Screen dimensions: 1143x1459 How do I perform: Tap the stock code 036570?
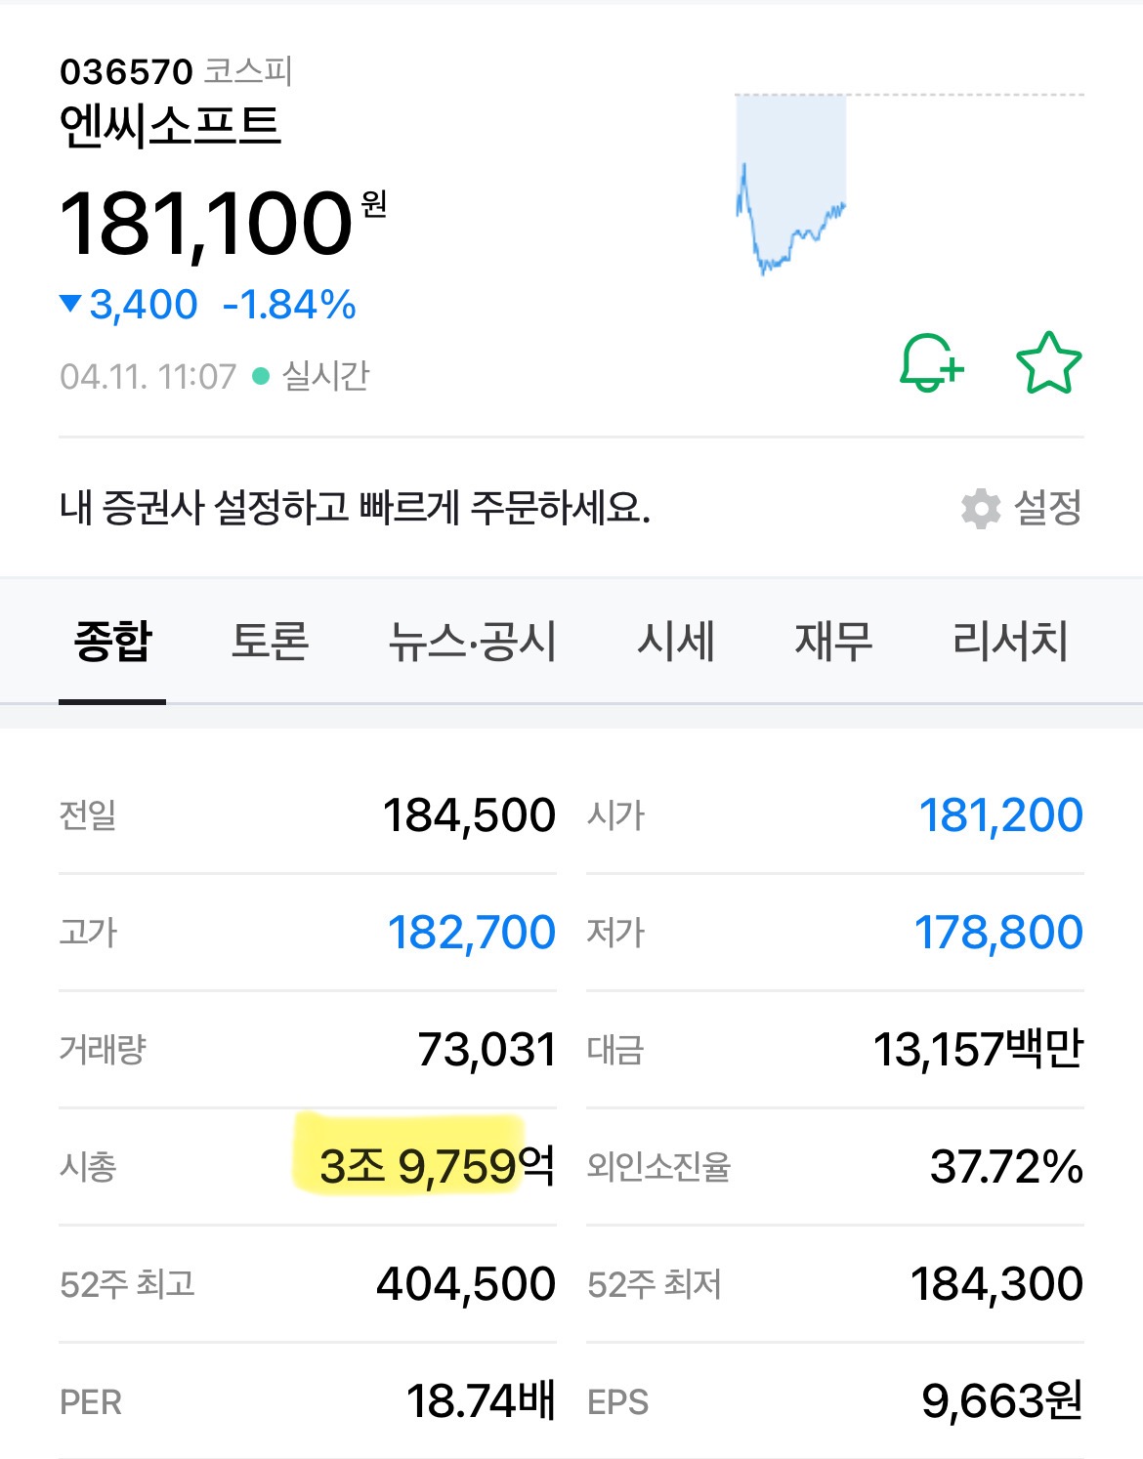pos(124,71)
